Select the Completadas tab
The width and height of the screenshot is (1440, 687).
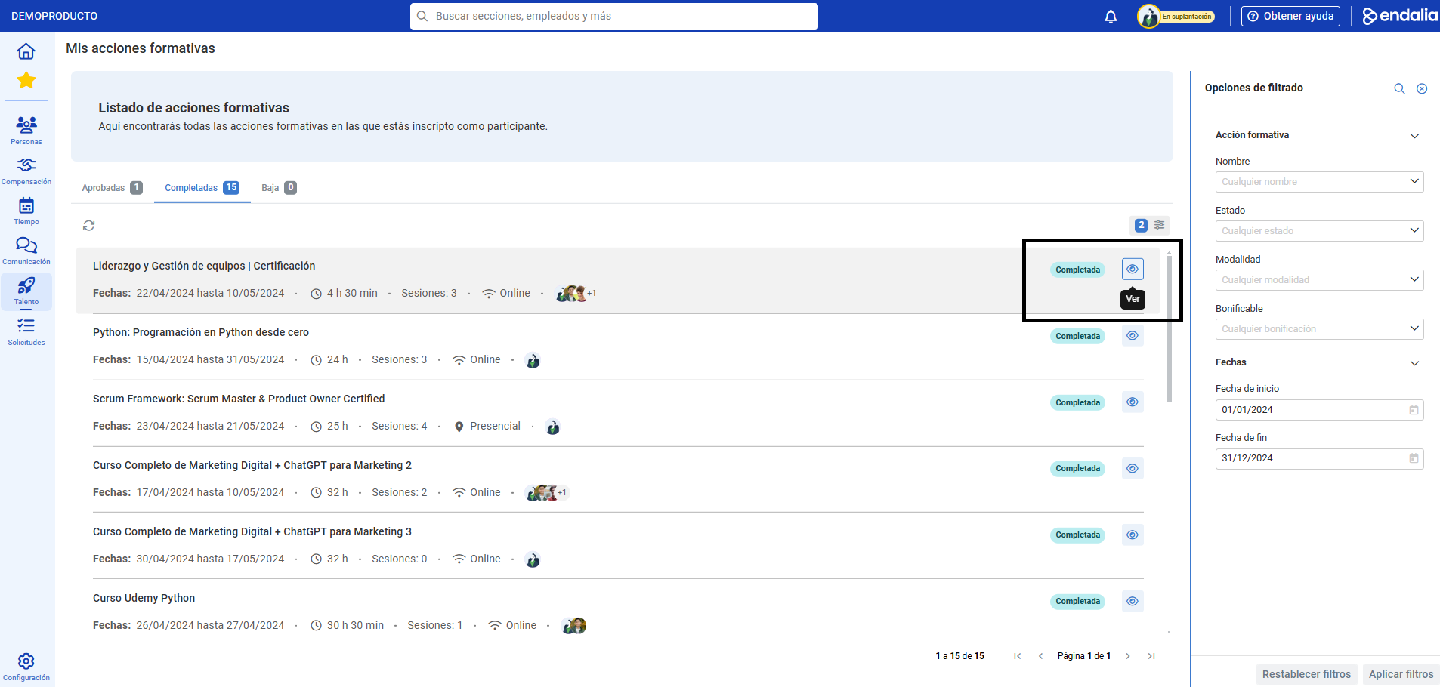202,188
